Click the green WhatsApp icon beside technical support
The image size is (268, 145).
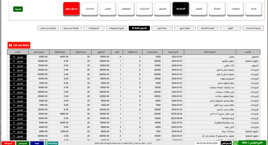pyautogui.click(x=235, y=143)
